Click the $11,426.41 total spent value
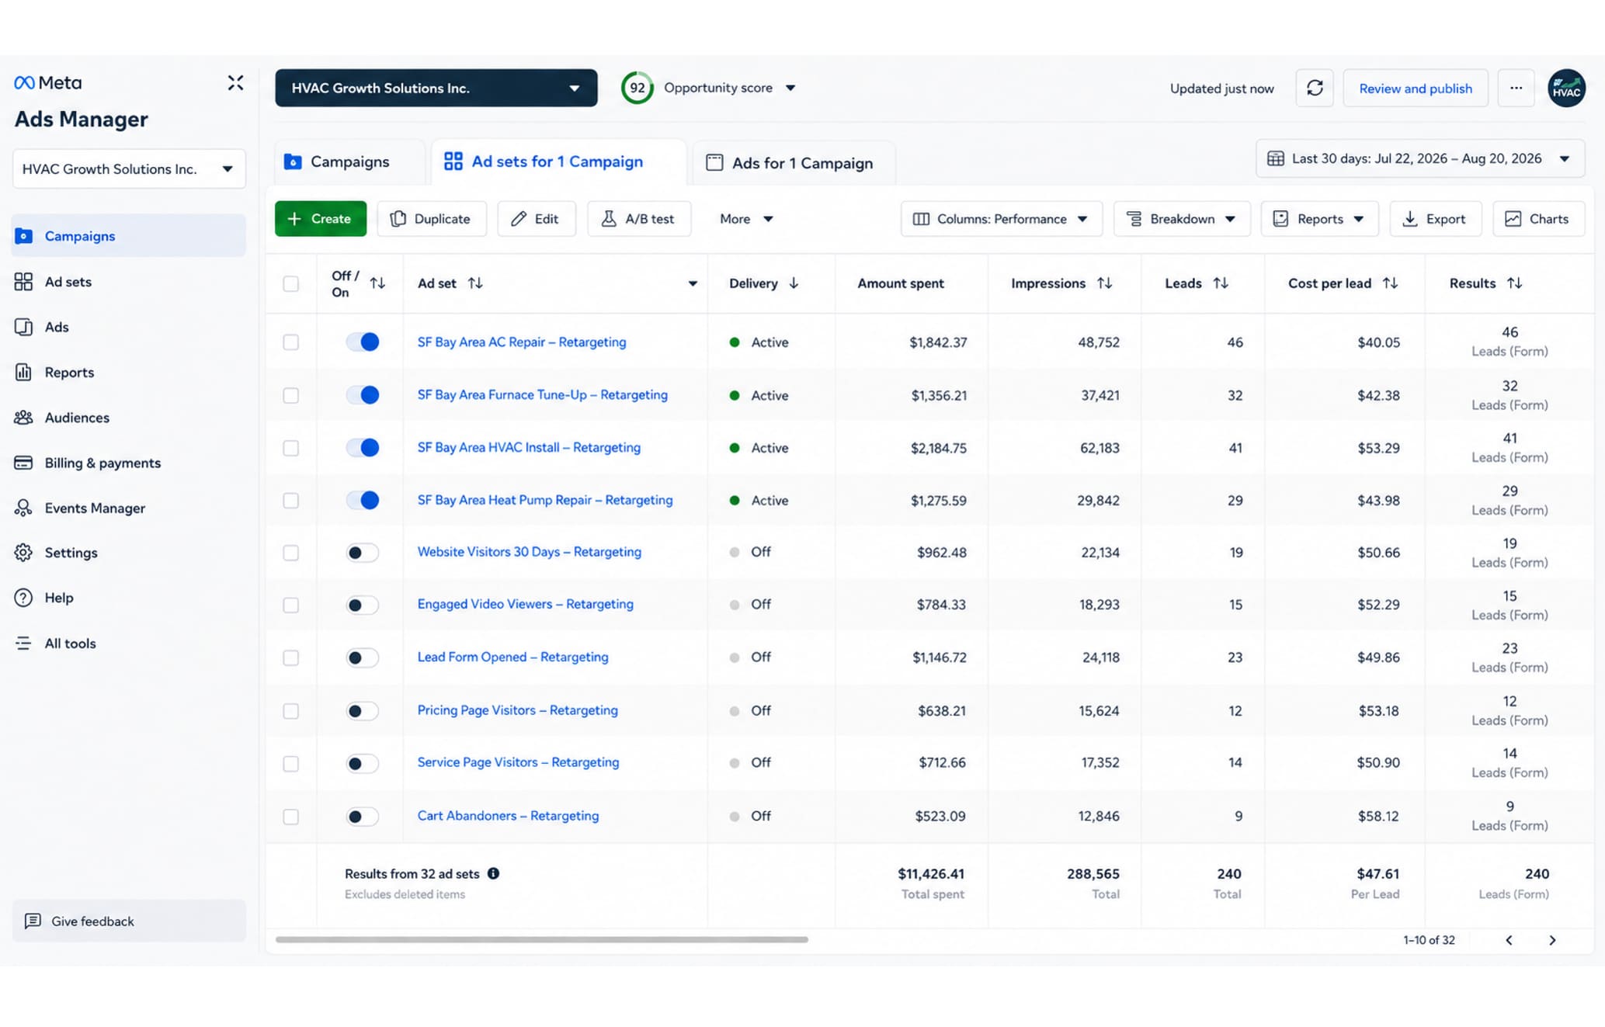Viewport: 1605px width, 1027px height. click(x=930, y=874)
